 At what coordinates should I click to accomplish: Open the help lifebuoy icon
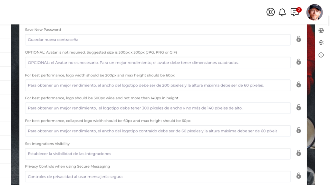click(x=270, y=12)
